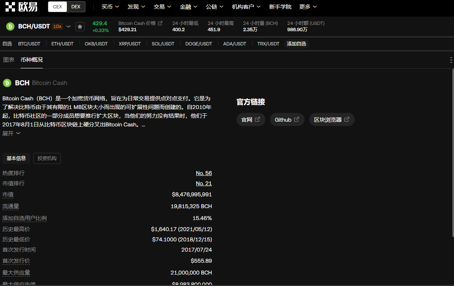Click the green BCH coin icon beside BCH/USDT
The height and width of the screenshot is (286, 454).
coord(10,26)
